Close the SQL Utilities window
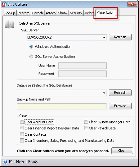Image resolution: width=139 pixels, height=167 pixels. coord(132,4)
